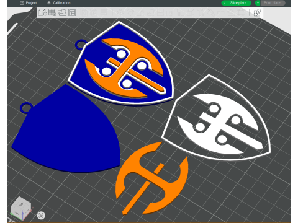
Task: Select the Color painting tool icon
Action: [210, 12]
